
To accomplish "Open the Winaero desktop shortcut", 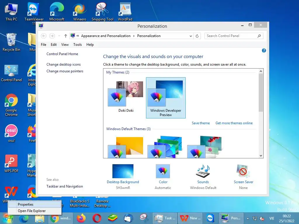I will tap(79, 12).
